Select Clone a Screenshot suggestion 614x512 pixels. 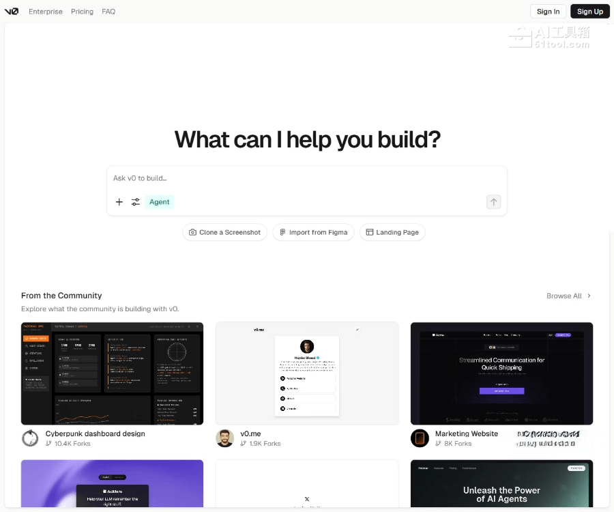coord(224,232)
